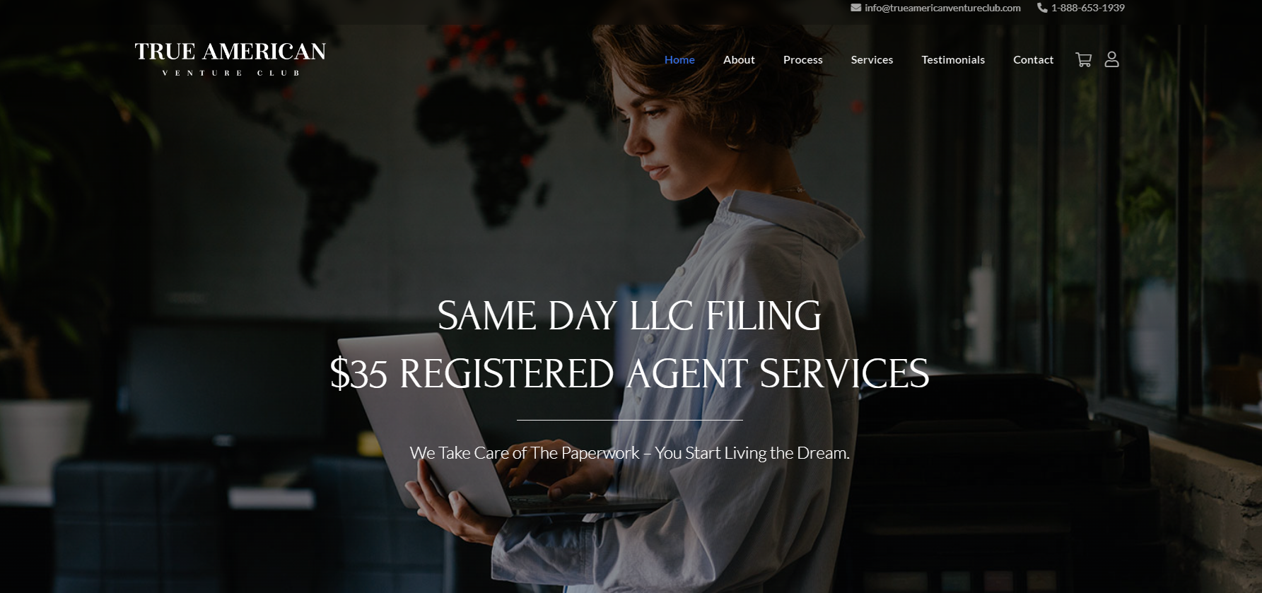
Task: Open the Services menu item
Action: click(872, 60)
